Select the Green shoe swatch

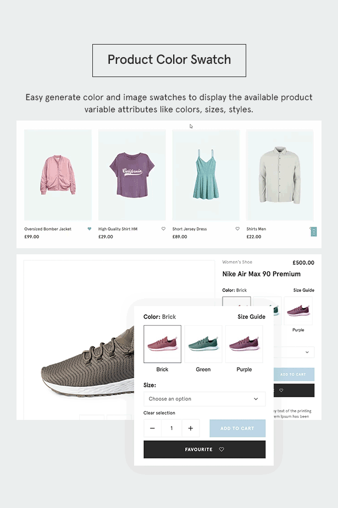point(203,344)
